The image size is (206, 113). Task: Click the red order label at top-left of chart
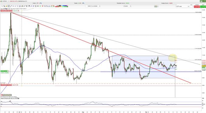tap(6, 11)
